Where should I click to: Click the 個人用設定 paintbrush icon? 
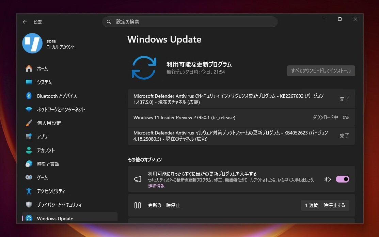[29, 123]
